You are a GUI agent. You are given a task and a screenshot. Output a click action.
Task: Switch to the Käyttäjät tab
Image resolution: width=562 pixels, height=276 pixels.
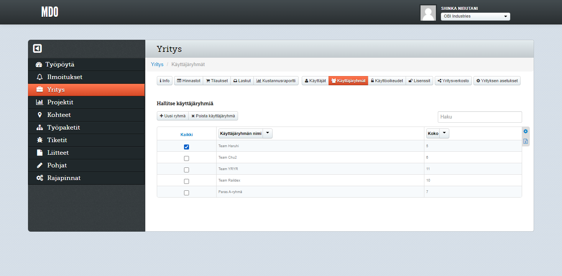[x=315, y=81]
